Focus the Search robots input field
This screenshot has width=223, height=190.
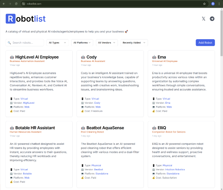[25, 43]
